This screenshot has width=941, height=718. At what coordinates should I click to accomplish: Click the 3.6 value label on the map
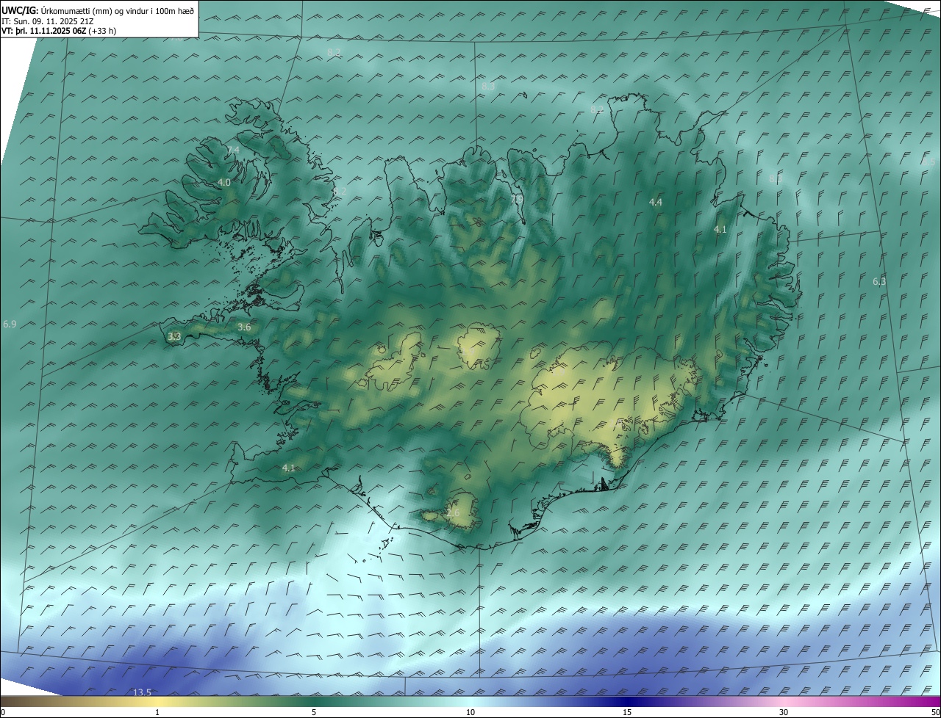tap(245, 327)
